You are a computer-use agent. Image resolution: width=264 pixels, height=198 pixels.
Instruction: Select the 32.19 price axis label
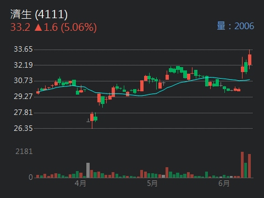(23, 65)
